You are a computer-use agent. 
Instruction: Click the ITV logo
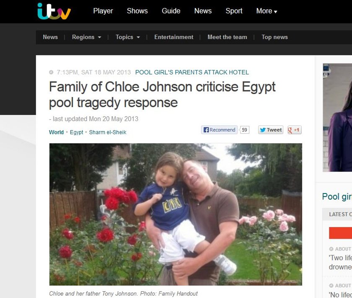pos(54,11)
